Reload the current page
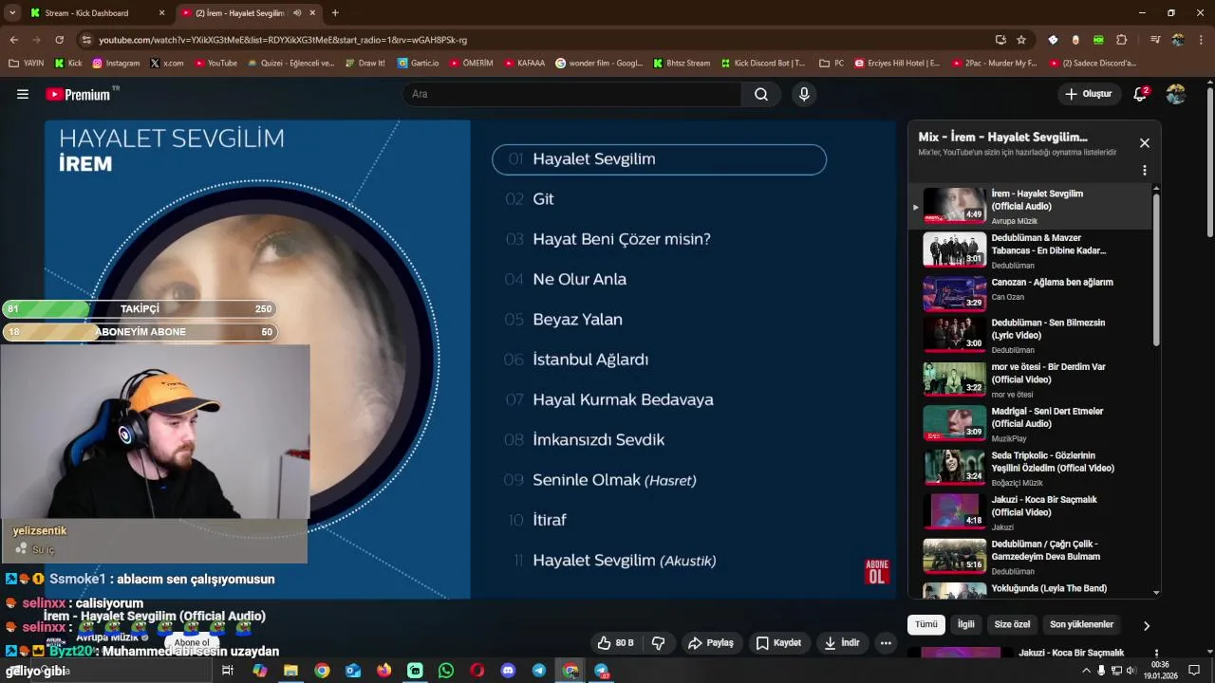The height and width of the screenshot is (683, 1215). click(59, 40)
